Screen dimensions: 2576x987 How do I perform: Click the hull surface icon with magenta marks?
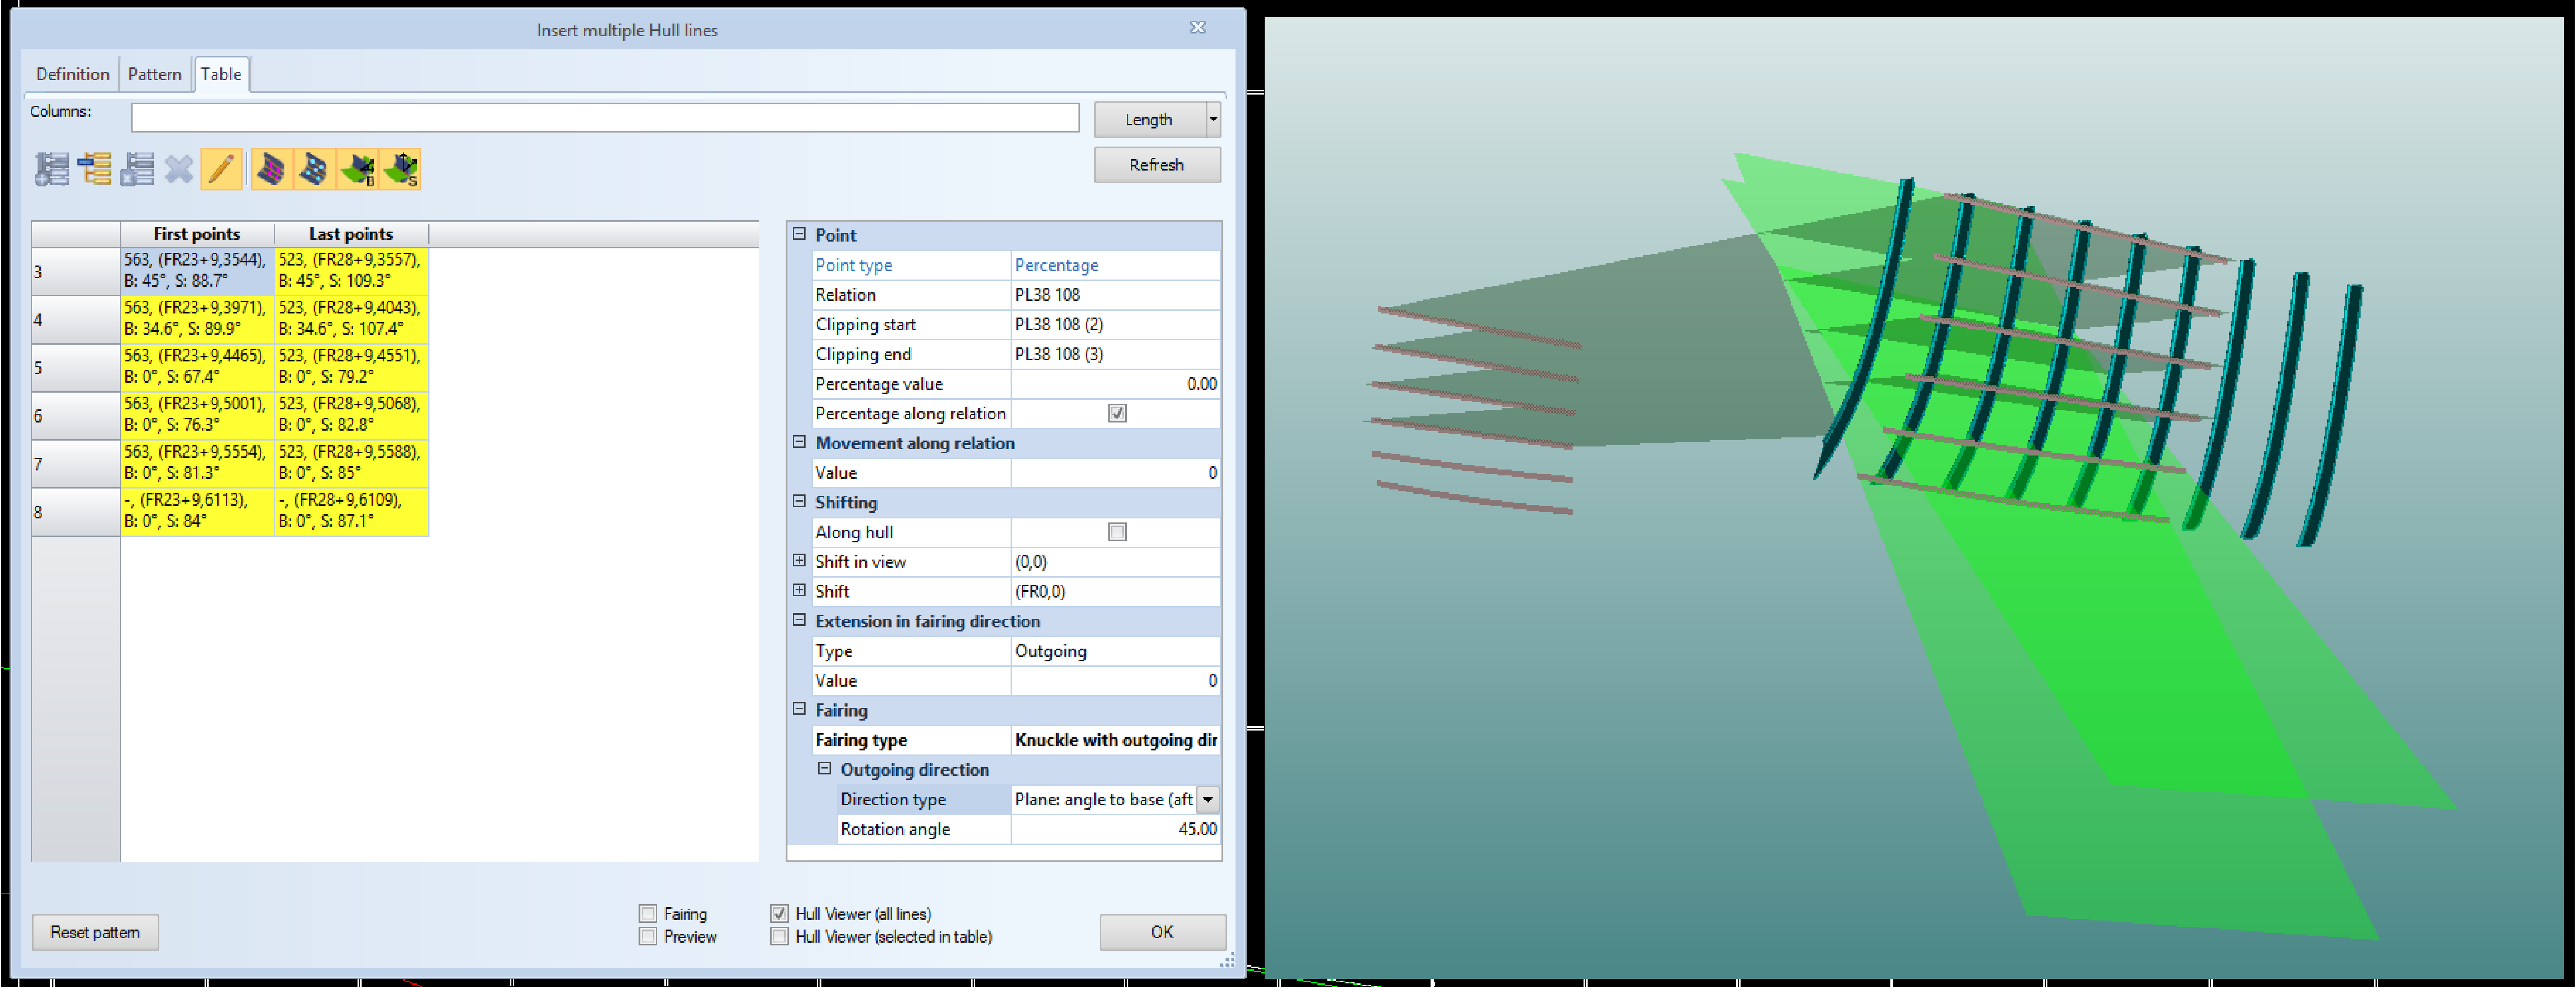pos(271,169)
